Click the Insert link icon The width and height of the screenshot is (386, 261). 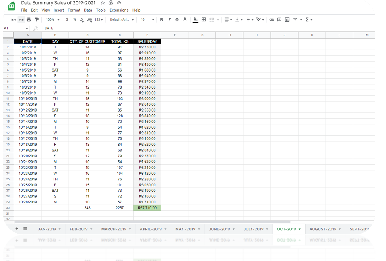click(x=272, y=20)
